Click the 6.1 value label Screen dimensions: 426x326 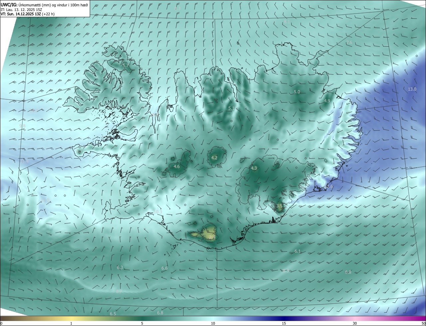click(298, 251)
